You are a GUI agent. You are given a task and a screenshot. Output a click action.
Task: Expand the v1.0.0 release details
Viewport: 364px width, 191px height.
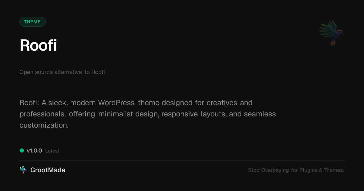coord(34,150)
